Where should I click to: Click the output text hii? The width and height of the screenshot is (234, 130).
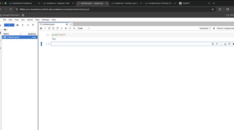(54, 39)
